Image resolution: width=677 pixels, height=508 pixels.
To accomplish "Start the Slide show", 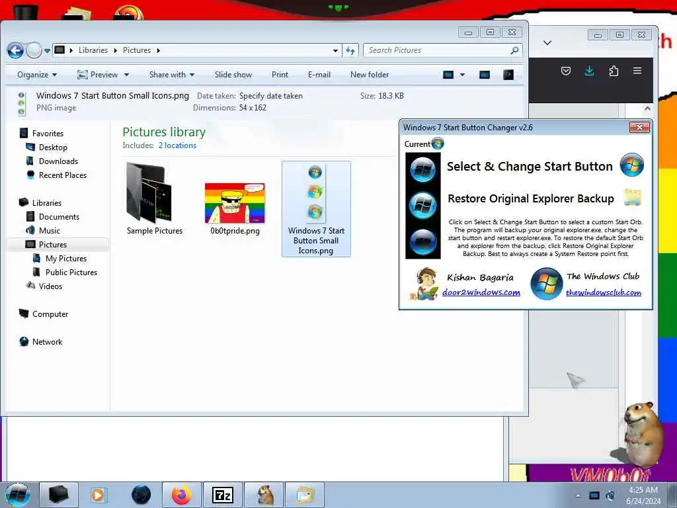I will 233,75.
